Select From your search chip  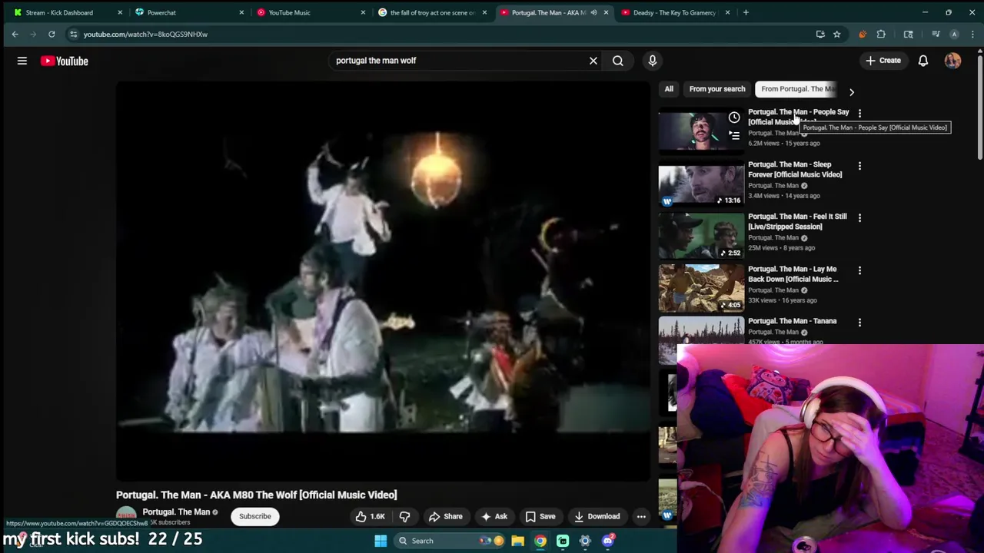(x=717, y=89)
